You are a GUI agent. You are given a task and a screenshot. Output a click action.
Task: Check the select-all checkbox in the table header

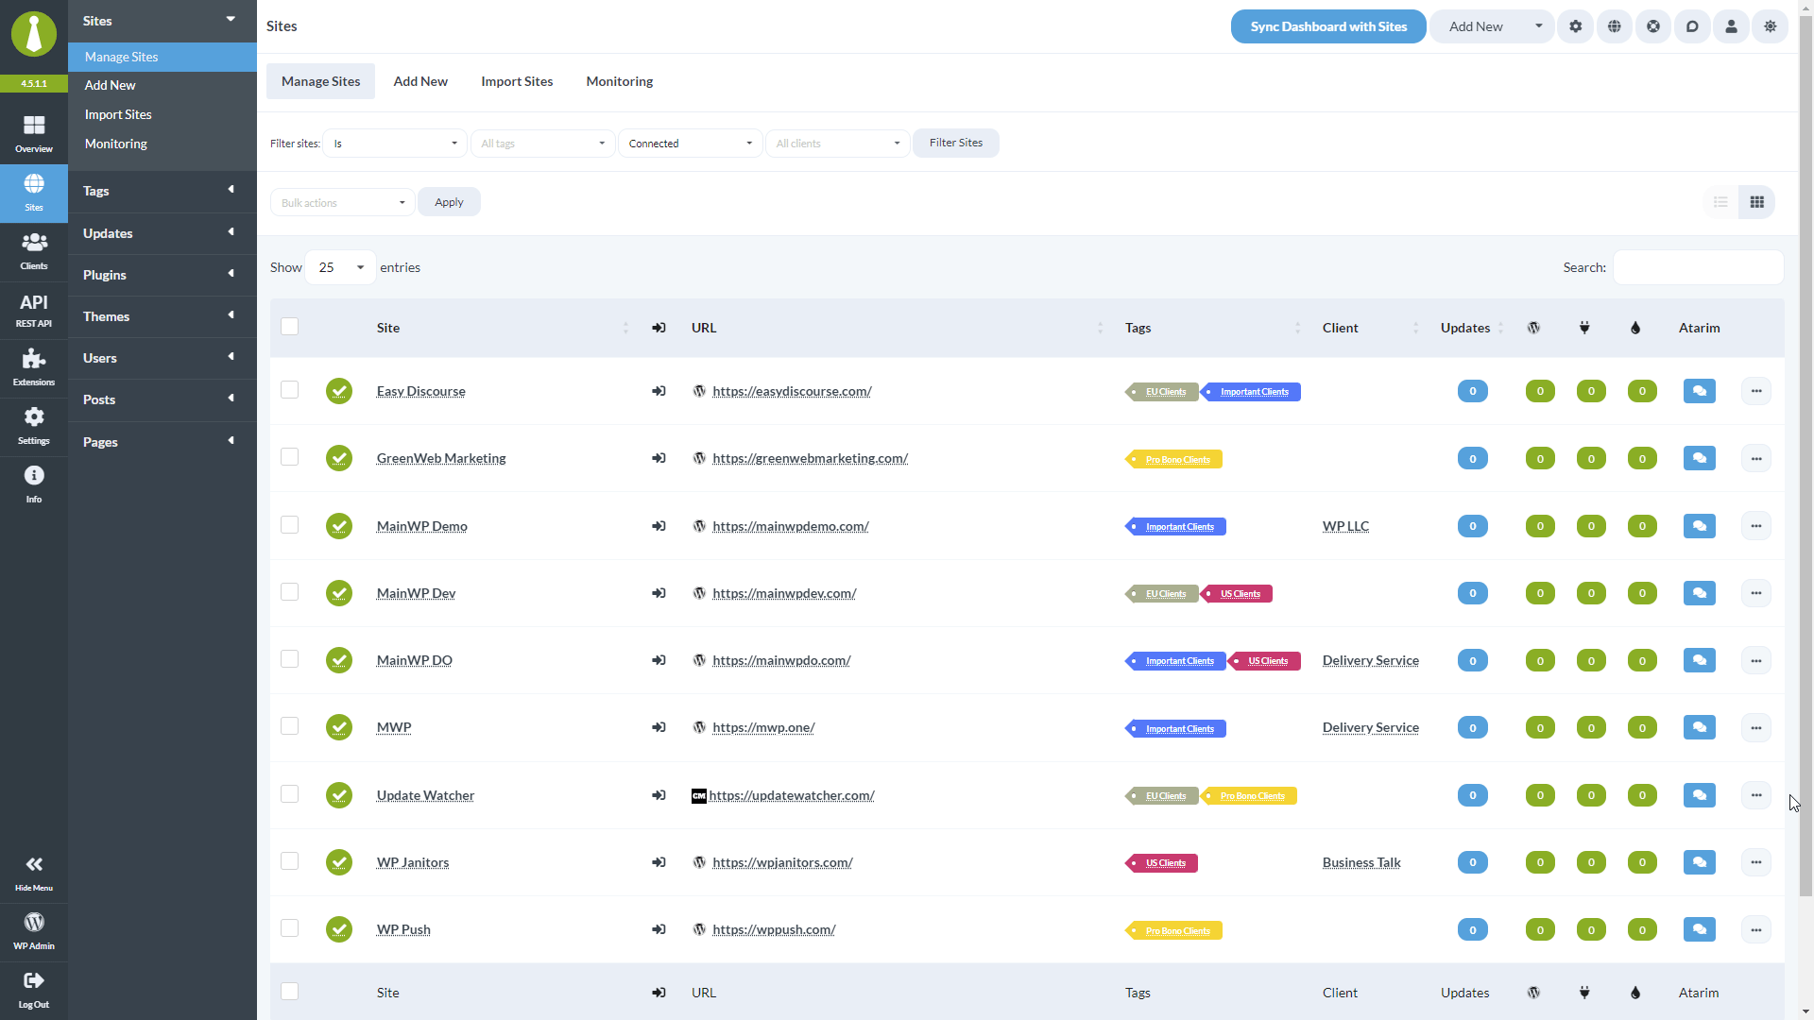[290, 327]
